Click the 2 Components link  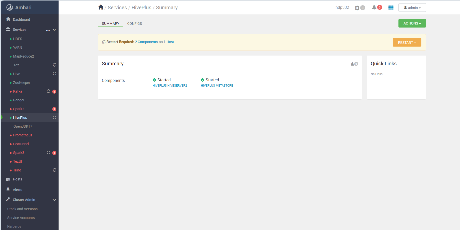pyautogui.click(x=146, y=42)
